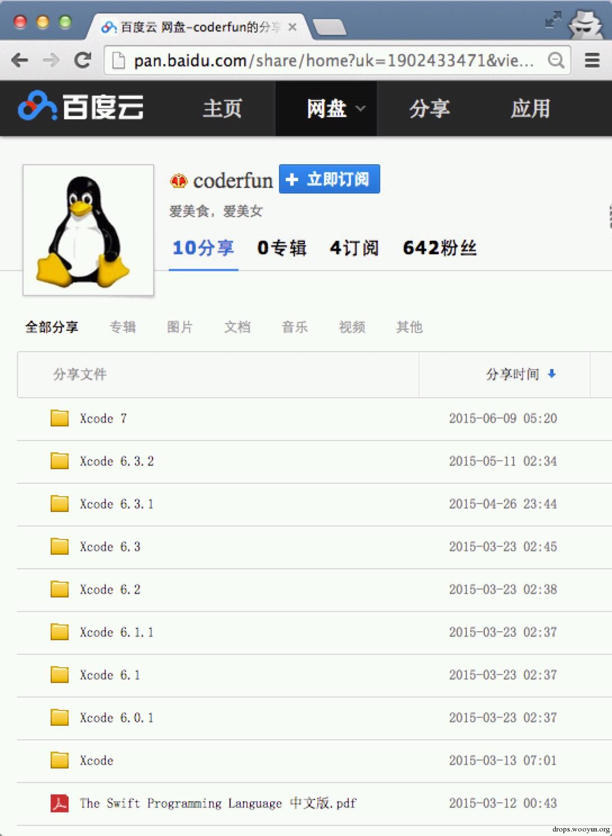Click the Tux penguin avatar
Viewport: 612px width, 836px height.
click(x=88, y=230)
